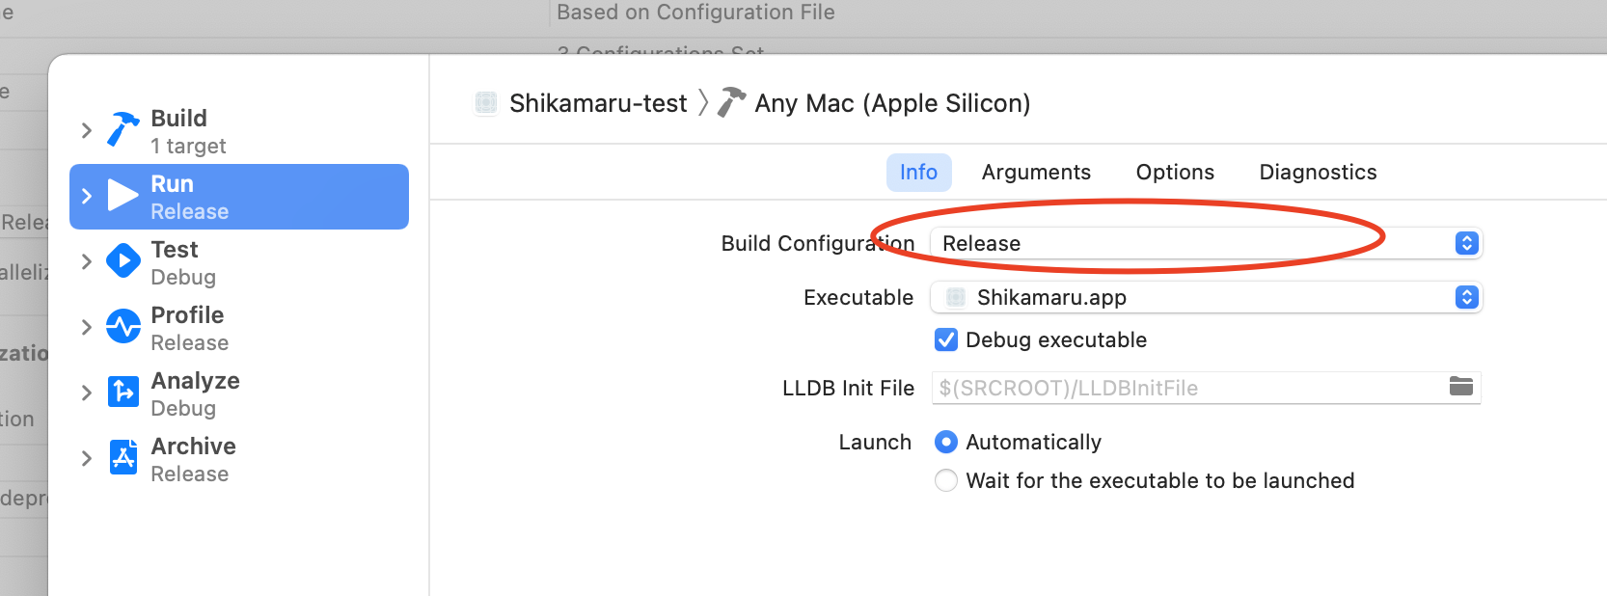Viewport: 1607px width, 596px height.
Task: Select Wait for the executable to be launched
Action: point(946,480)
